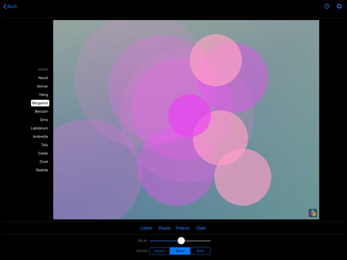The image size is (347, 260).
Task: Choose the Civet mood
Action: (x=43, y=162)
